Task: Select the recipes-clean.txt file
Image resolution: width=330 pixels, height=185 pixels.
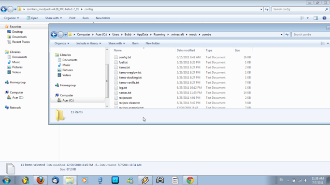Action: (x=129, y=103)
